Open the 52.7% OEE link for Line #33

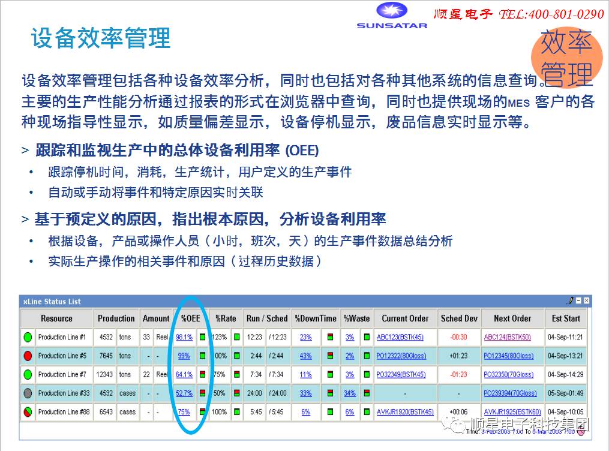click(x=184, y=393)
